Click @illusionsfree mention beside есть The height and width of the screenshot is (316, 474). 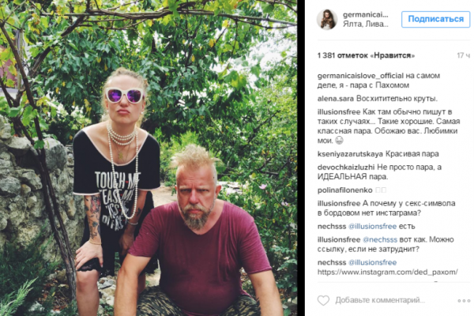(372, 226)
